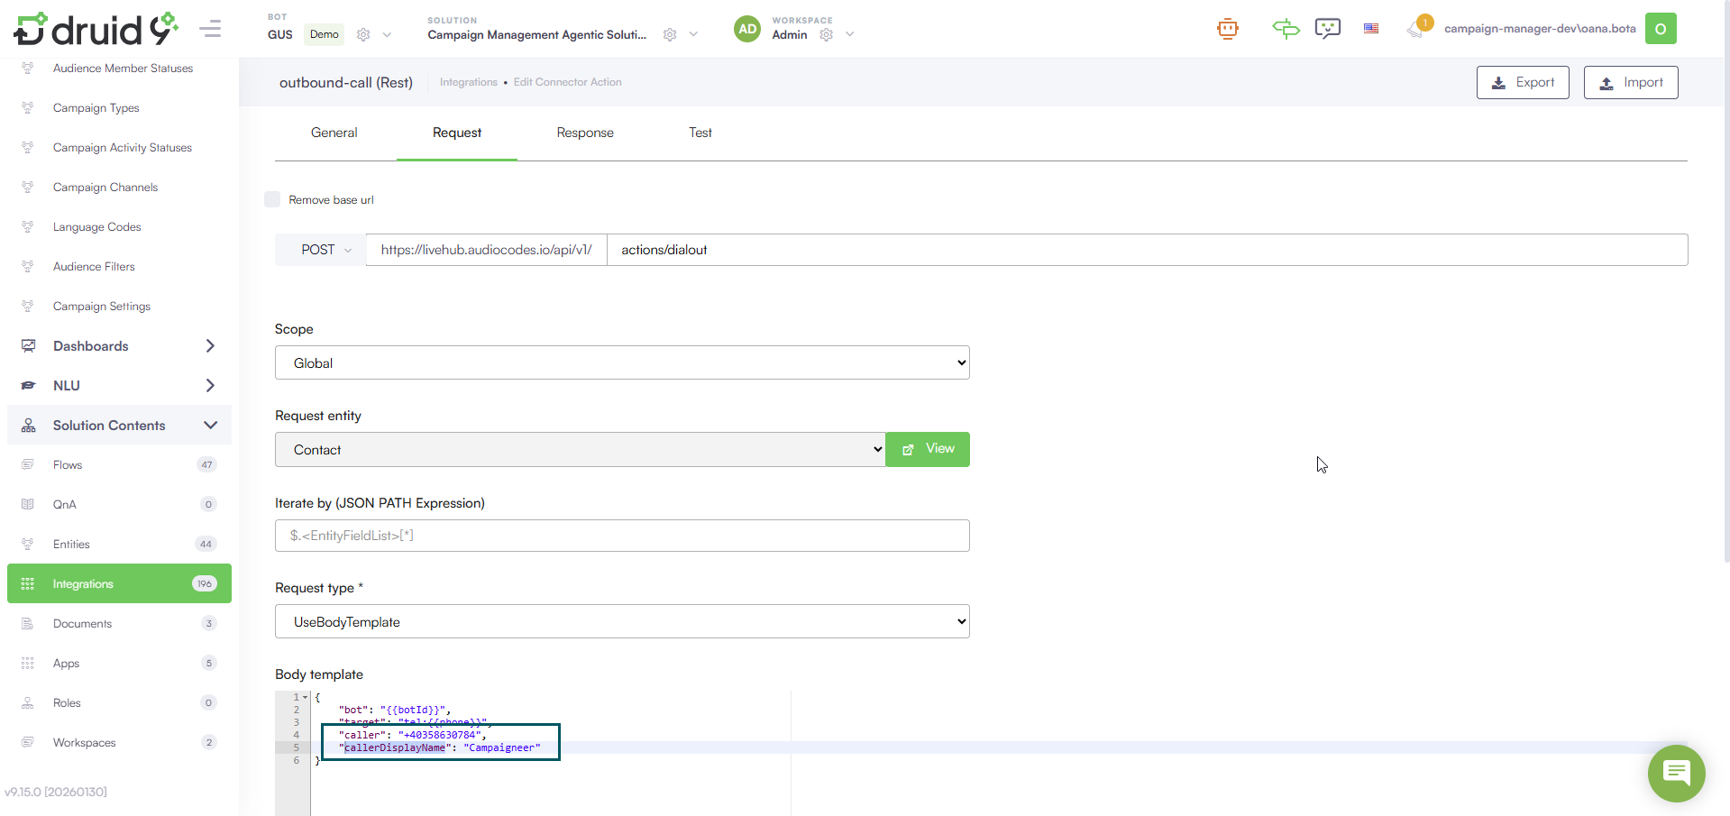1730x816 pixels.
Task: Click the green signpost icon
Action: click(x=1285, y=29)
